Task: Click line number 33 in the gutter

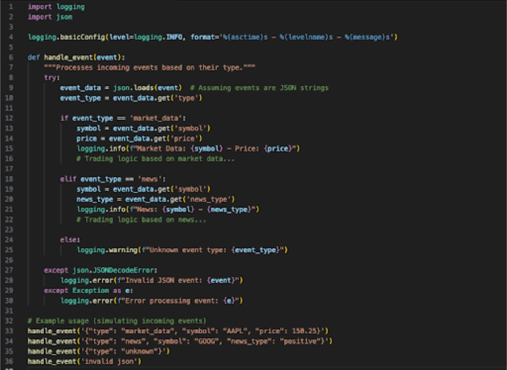Action: (x=9, y=331)
